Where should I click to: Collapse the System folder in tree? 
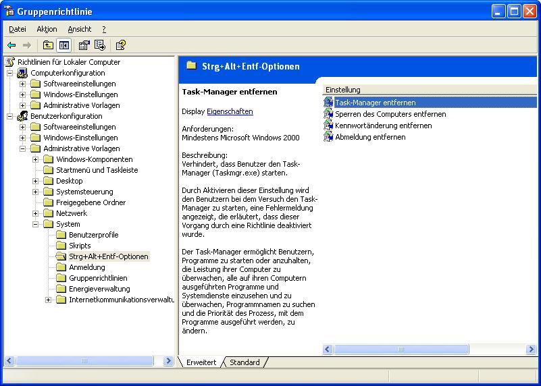pyautogui.click(x=36, y=224)
